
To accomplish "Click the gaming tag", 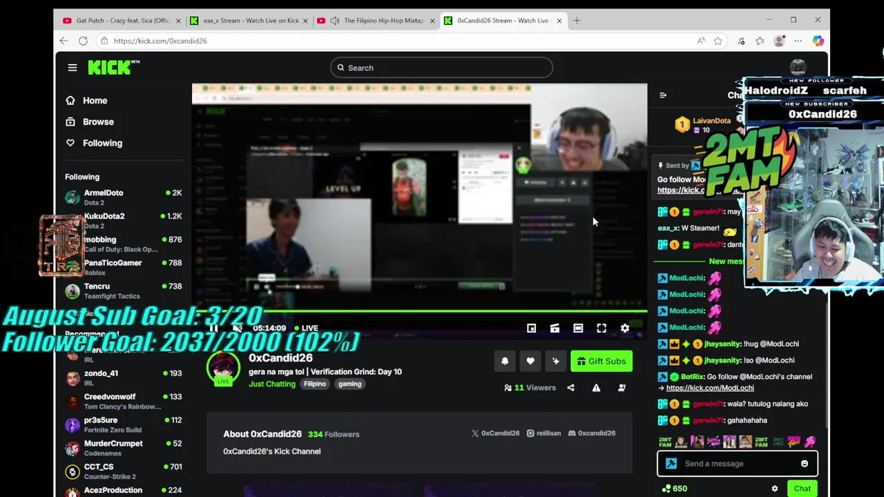I will (349, 384).
